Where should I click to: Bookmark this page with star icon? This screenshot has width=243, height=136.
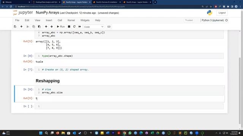211,7
